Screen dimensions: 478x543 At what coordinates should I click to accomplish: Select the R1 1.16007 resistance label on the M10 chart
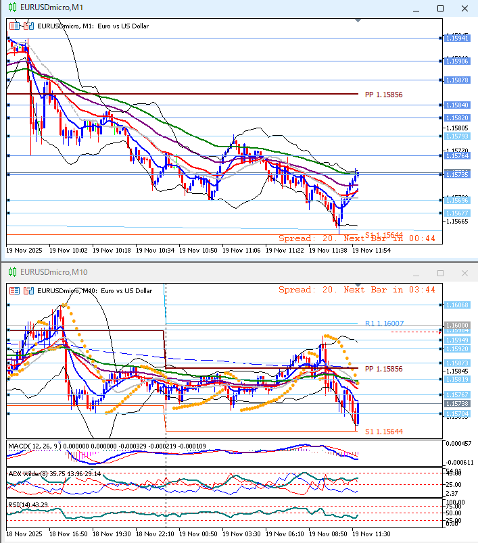(x=384, y=324)
